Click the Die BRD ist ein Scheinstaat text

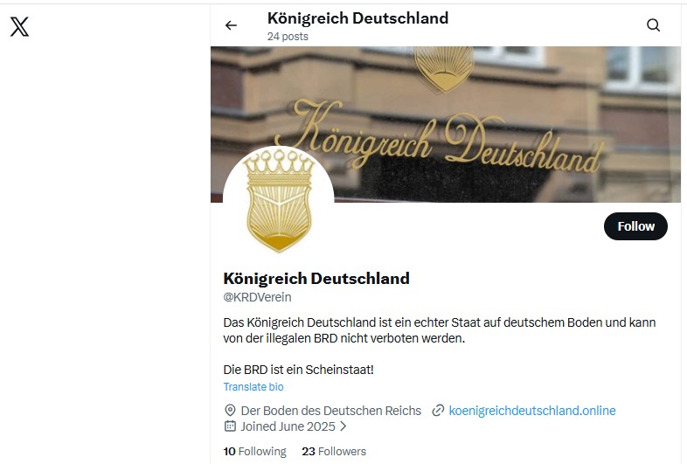click(298, 370)
